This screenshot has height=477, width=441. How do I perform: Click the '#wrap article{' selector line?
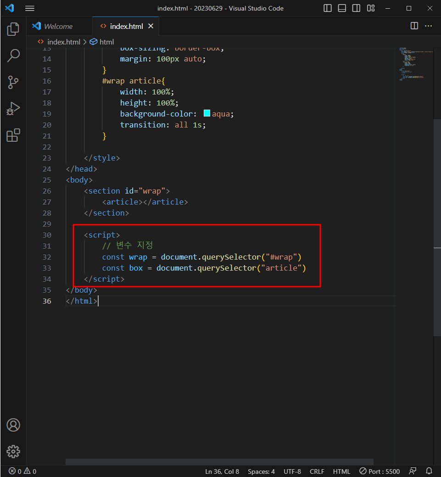(134, 81)
